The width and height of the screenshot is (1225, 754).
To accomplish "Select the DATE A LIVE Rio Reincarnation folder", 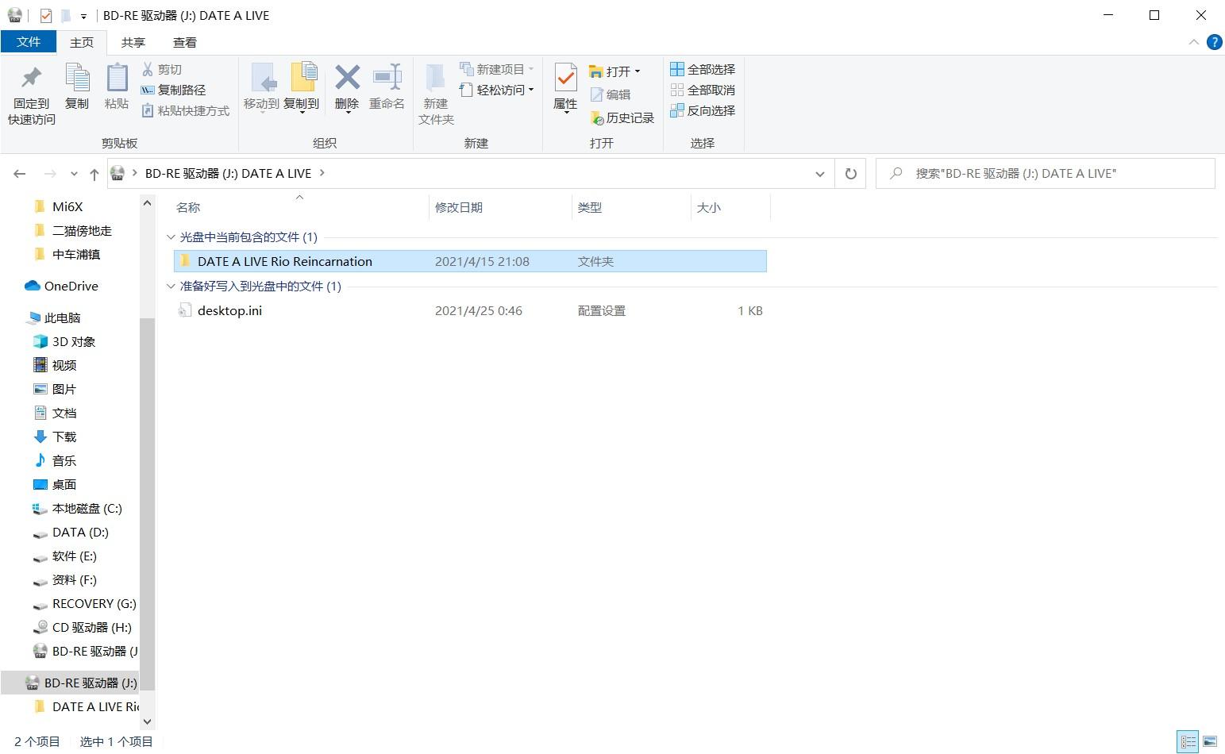I will tap(470, 262).
